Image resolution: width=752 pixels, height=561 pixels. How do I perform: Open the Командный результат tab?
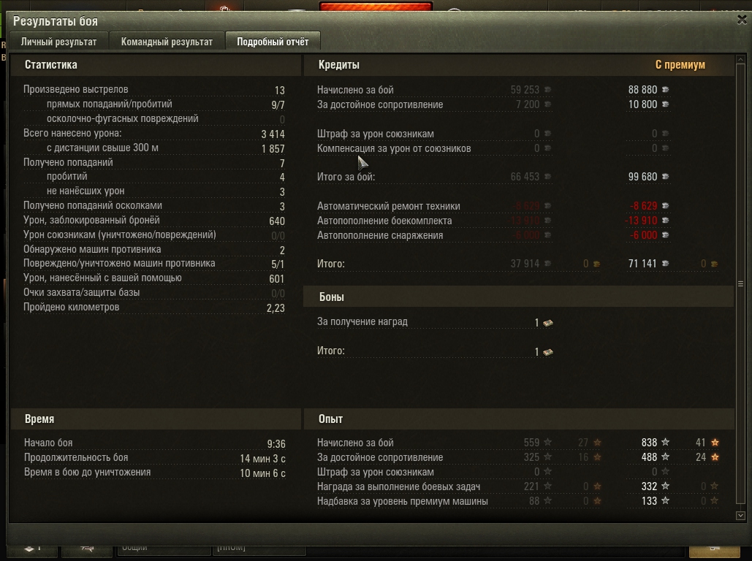(x=167, y=42)
